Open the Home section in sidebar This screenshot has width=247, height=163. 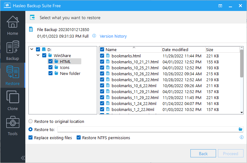[x=13, y=25]
